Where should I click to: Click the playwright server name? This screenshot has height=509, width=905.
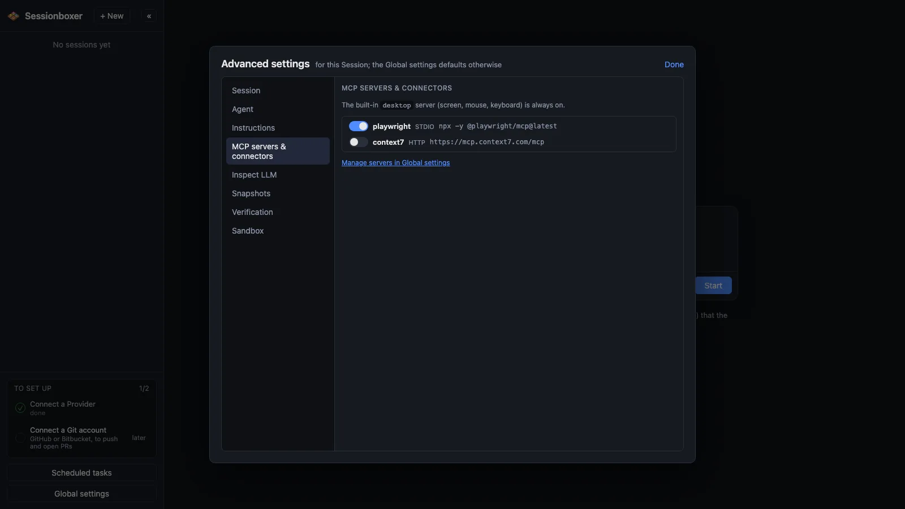pos(391,126)
